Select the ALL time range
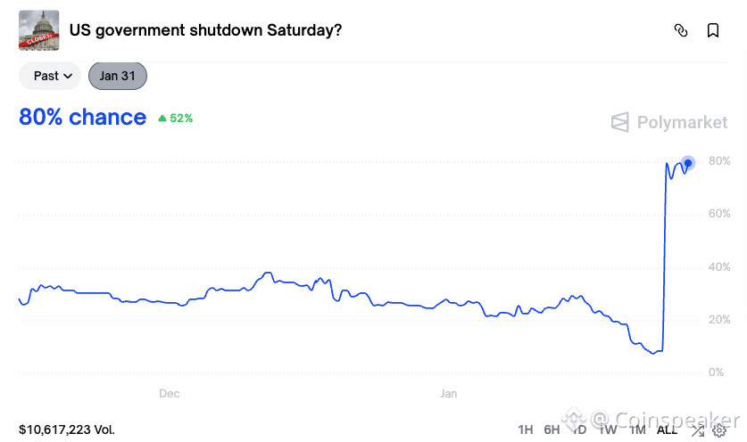 click(667, 430)
